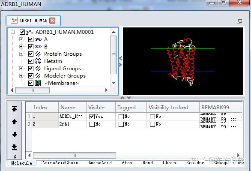Switch to the AminoAcidChain tab
The height and width of the screenshot is (171, 251).
(60, 163)
